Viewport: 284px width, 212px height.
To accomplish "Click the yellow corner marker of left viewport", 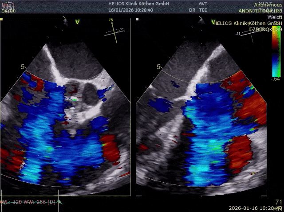I will [x=1, y=19].
